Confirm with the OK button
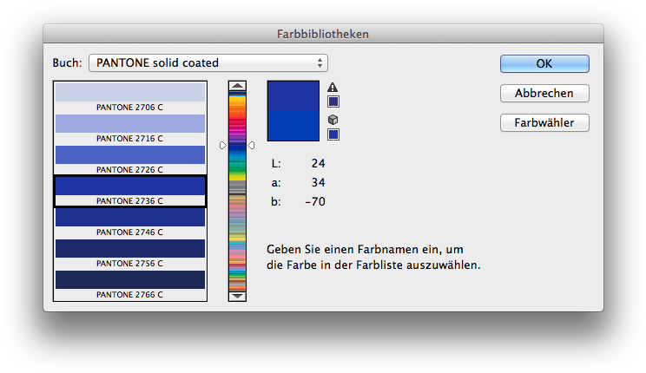646x373 pixels. pyautogui.click(x=544, y=64)
